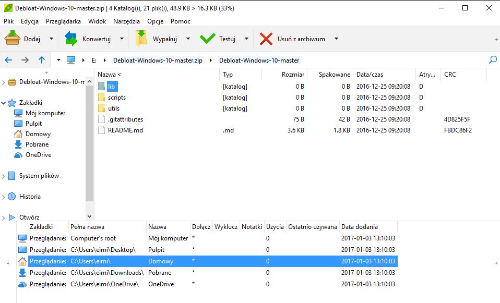500x303 pixels.
Task: Open search with magnifier icon
Action: pyautogui.click(x=493, y=60)
